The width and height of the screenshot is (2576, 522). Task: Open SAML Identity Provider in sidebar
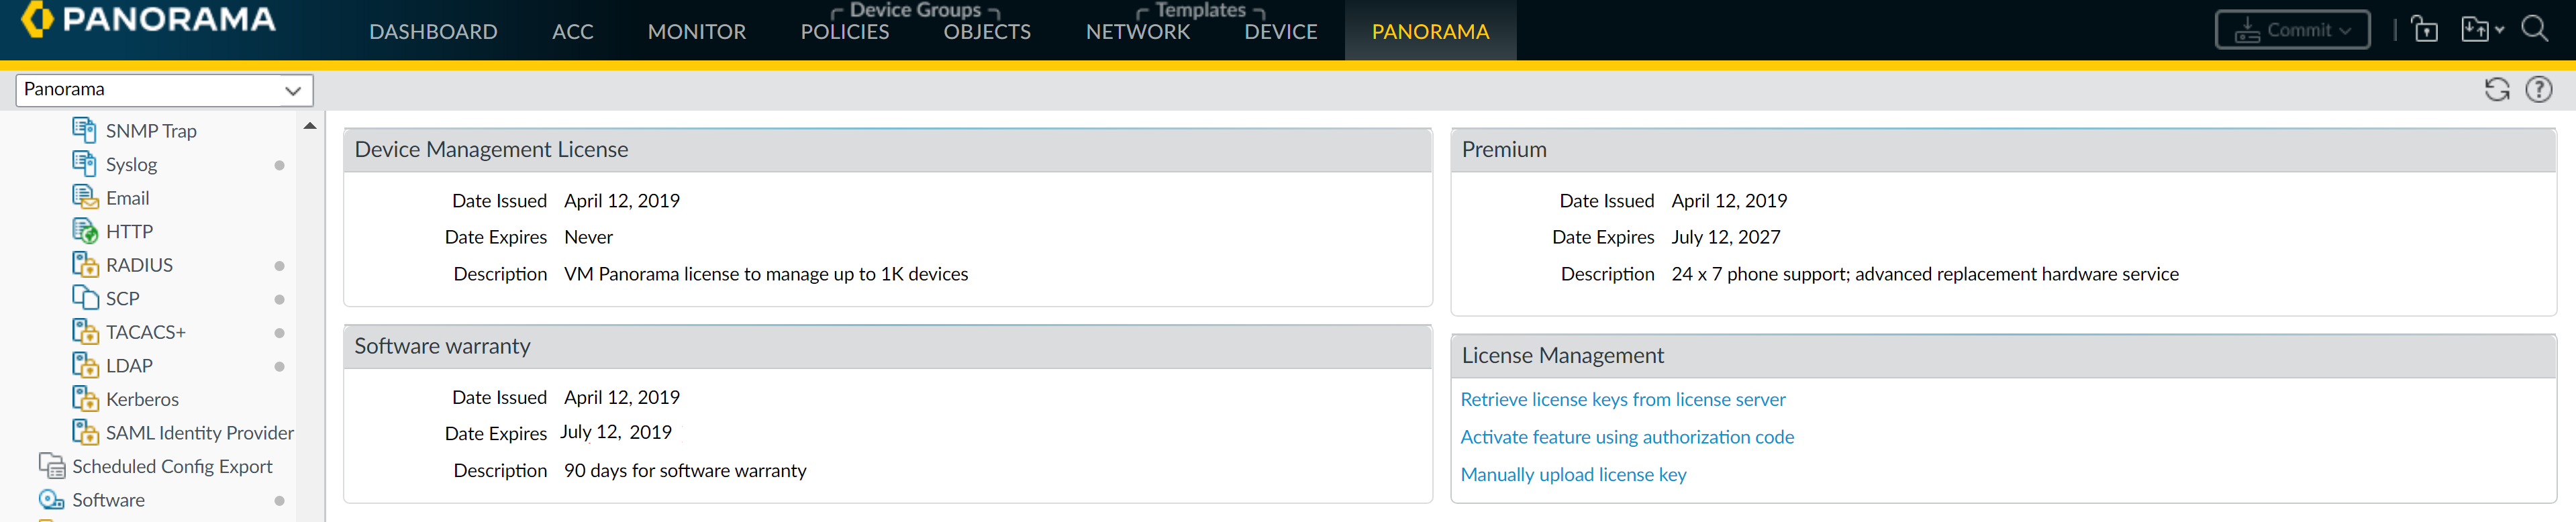pos(199,432)
